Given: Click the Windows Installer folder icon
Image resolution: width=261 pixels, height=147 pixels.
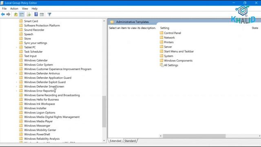Looking at the screenshot, I should pos(21,108).
